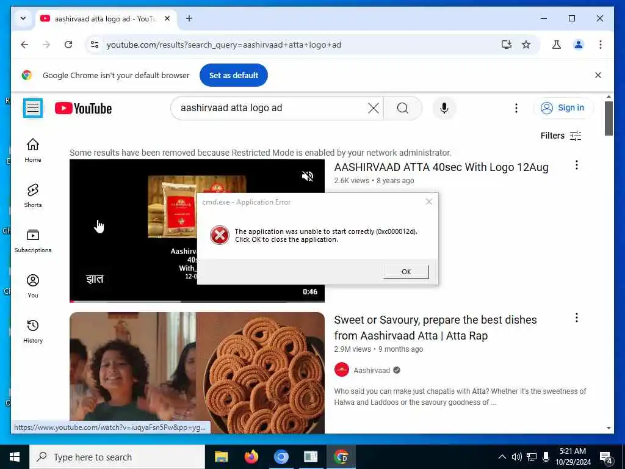Open YouTube settings three-dot menu
The width and height of the screenshot is (625, 469).
[516, 108]
